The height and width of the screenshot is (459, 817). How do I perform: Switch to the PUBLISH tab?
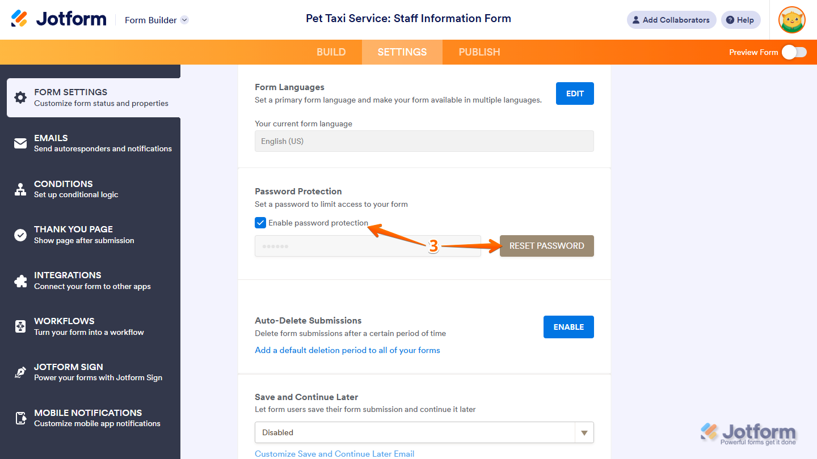[479, 52]
